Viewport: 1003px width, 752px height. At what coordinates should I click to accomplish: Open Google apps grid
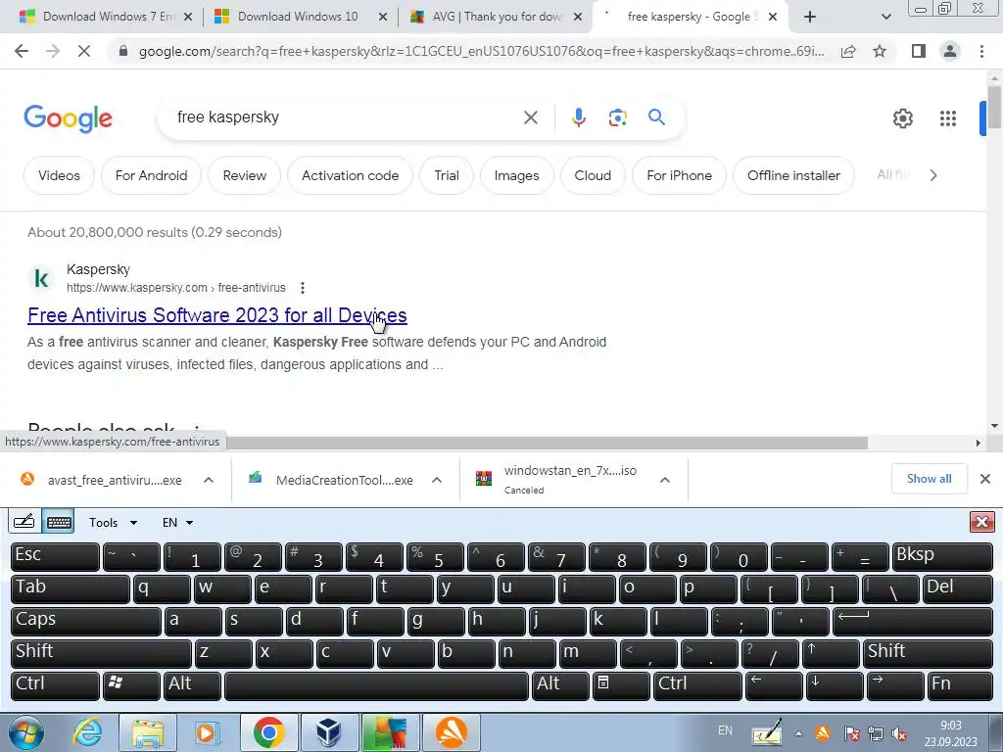tap(947, 118)
